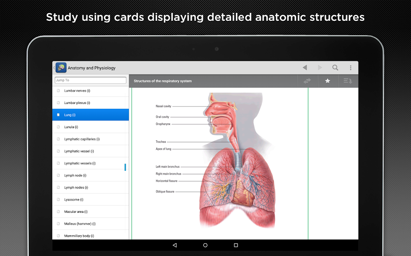Open Lymphatic capillaries (i) entry
Screen dimensions: 411x256
click(x=82, y=139)
